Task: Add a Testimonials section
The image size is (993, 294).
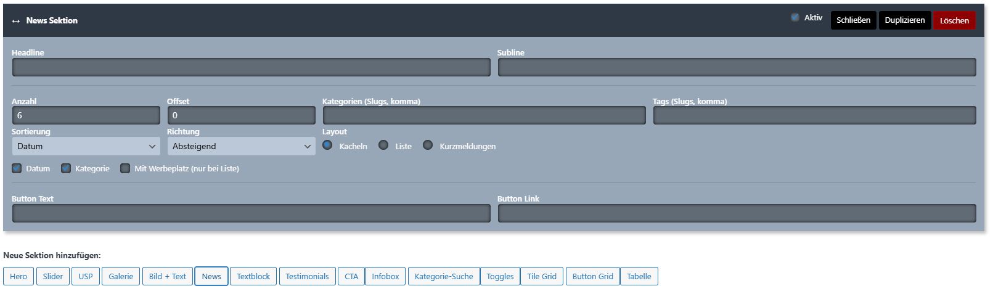Action: (307, 276)
